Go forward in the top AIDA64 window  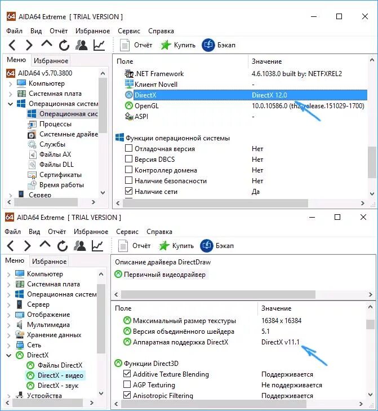pos(29,45)
